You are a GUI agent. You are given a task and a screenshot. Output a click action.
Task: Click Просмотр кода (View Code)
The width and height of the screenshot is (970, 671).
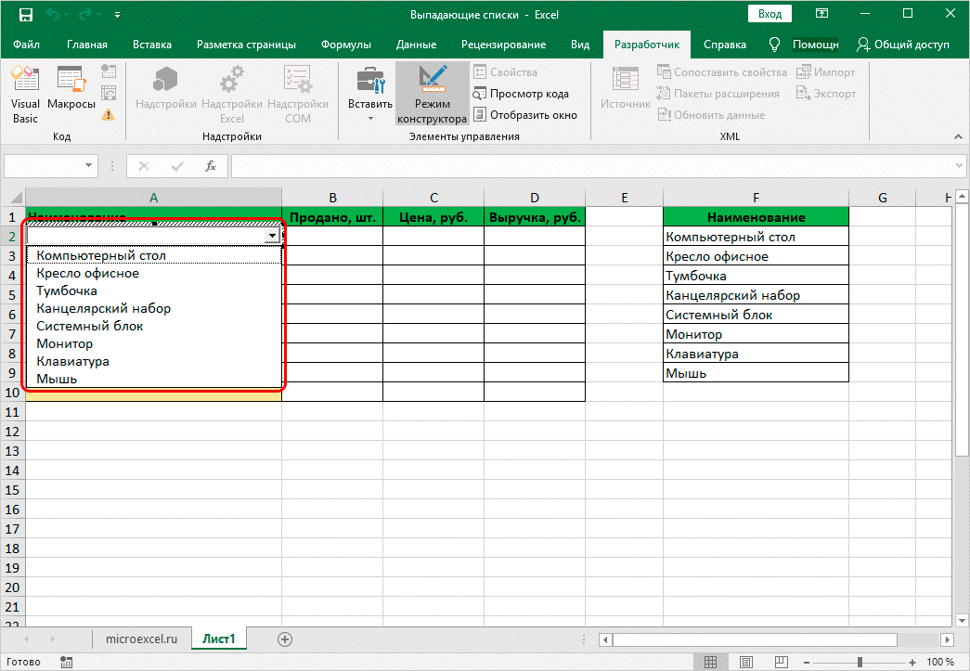pos(522,94)
